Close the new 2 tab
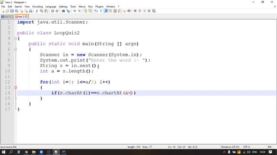 pos(26,17)
